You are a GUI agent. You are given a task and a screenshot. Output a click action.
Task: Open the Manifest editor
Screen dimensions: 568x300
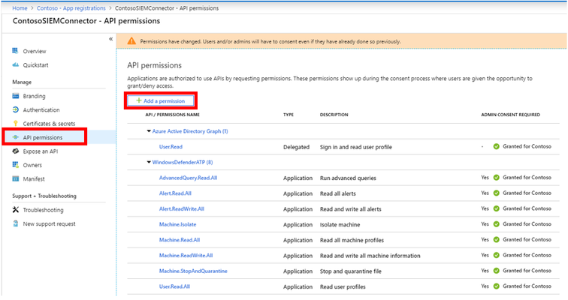[x=34, y=179]
